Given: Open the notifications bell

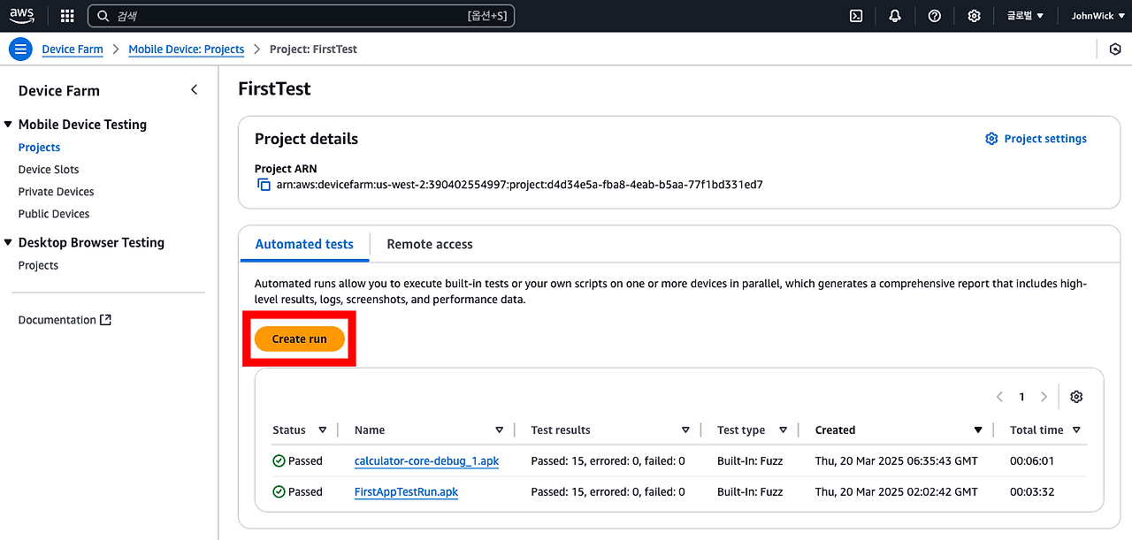Looking at the screenshot, I should tap(895, 16).
